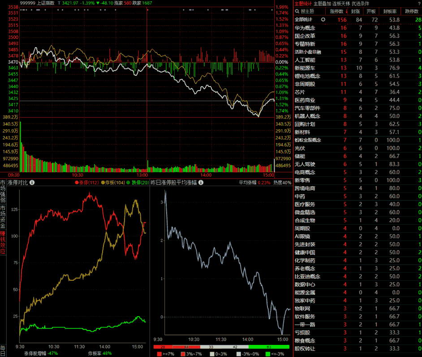This screenshot has width=422, height=357.
Task: Click the green 跌停 legend dot
Action: click(x=128, y=183)
